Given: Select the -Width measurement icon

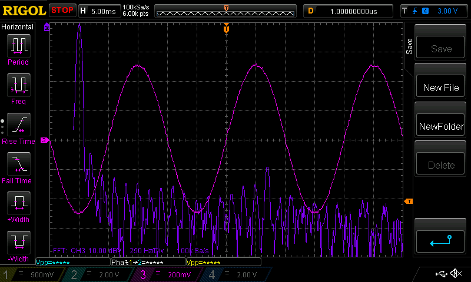Looking at the screenshot, I should pyautogui.click(x=18, y=244).
